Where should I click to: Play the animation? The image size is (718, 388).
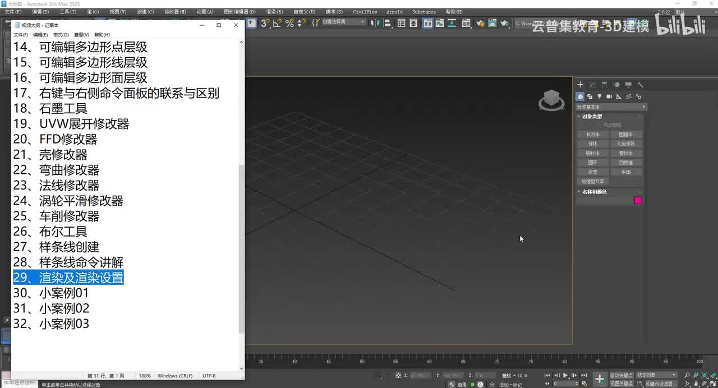(x=565, y=375)
